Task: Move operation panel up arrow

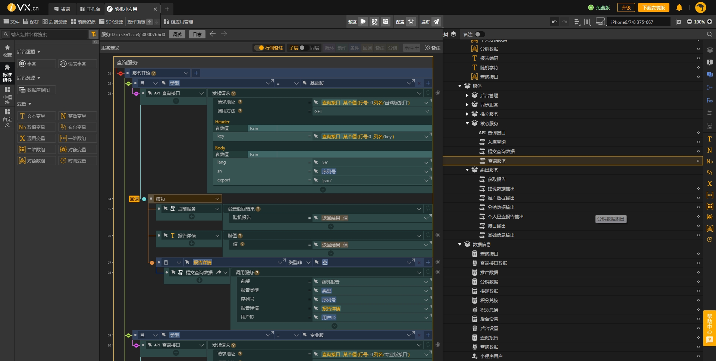Action: pyautogui.click(x=150, y=22)
